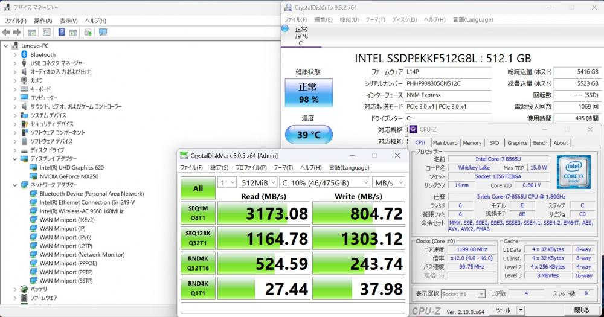Switch to the Bench tab in CPU-Z
This screenshot has height=317, width=604.
pos(540,143)
